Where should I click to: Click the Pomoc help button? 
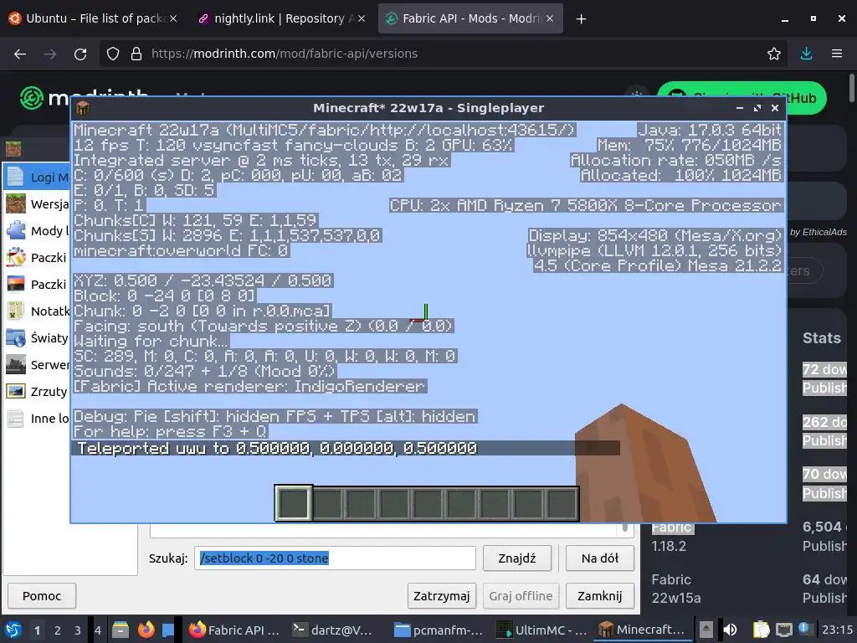[42, 596]
